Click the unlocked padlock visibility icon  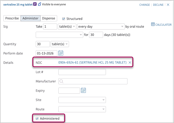39,4
